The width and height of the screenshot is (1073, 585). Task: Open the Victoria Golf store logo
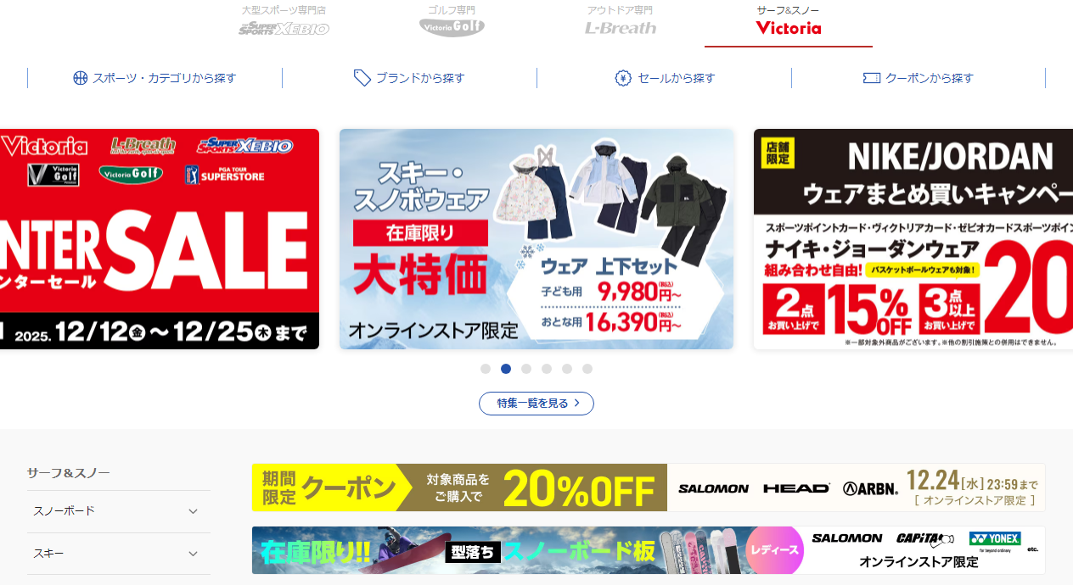click(452, 27)
